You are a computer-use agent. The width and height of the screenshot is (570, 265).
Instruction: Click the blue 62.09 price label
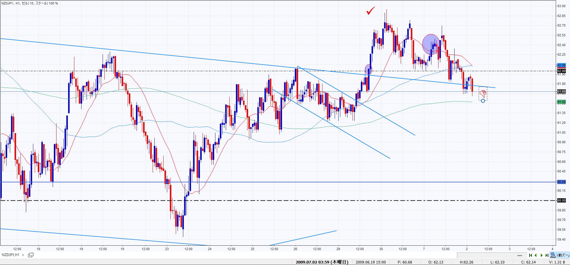[x=561, y=65]
